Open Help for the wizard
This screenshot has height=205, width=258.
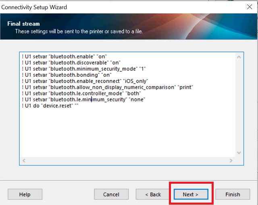coord(25,195)
